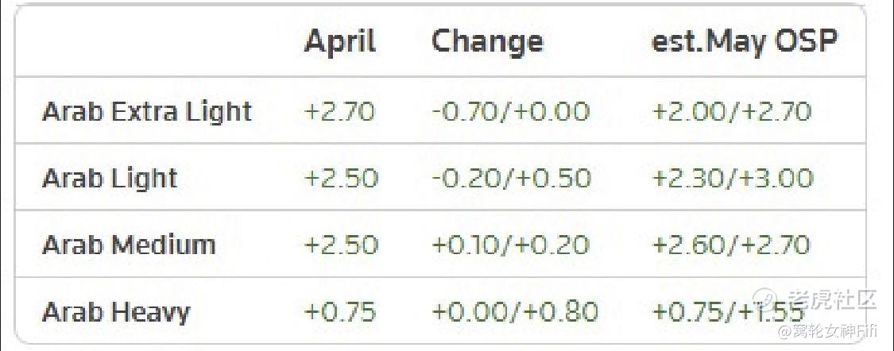Click the April column header
This screenshot has width=894, height=351.
[x=340, y=43]
